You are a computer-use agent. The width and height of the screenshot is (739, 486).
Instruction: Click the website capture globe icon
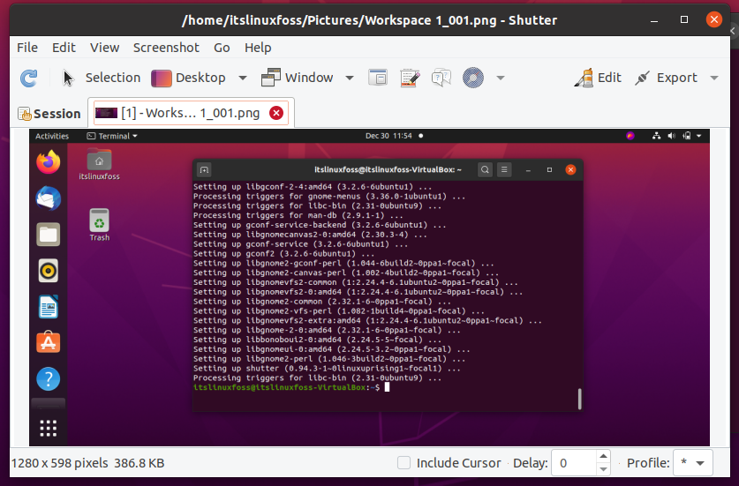click(x=473, y=78)
